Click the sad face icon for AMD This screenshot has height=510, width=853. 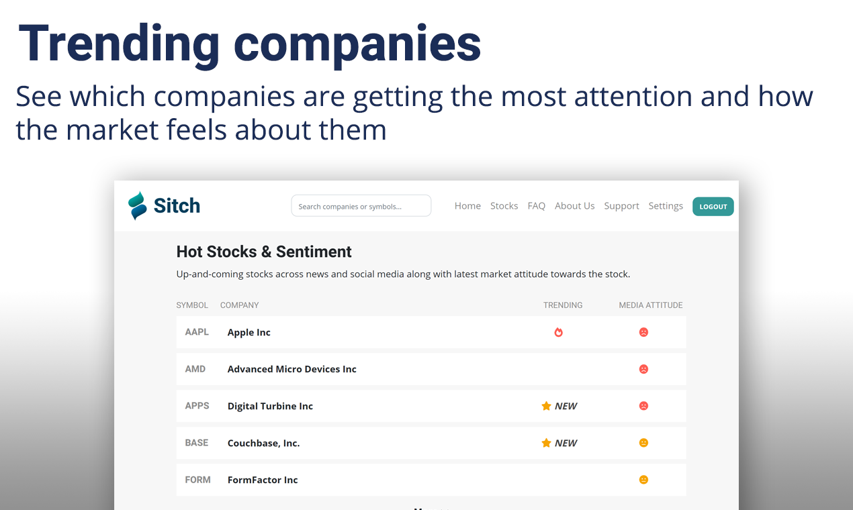click(643, 369)
